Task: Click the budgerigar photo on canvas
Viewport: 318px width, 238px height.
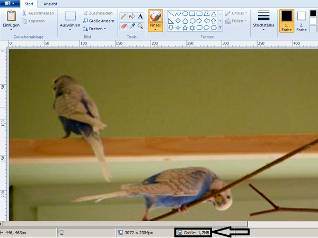Action: pyautogui.click(x=163, y=135)
